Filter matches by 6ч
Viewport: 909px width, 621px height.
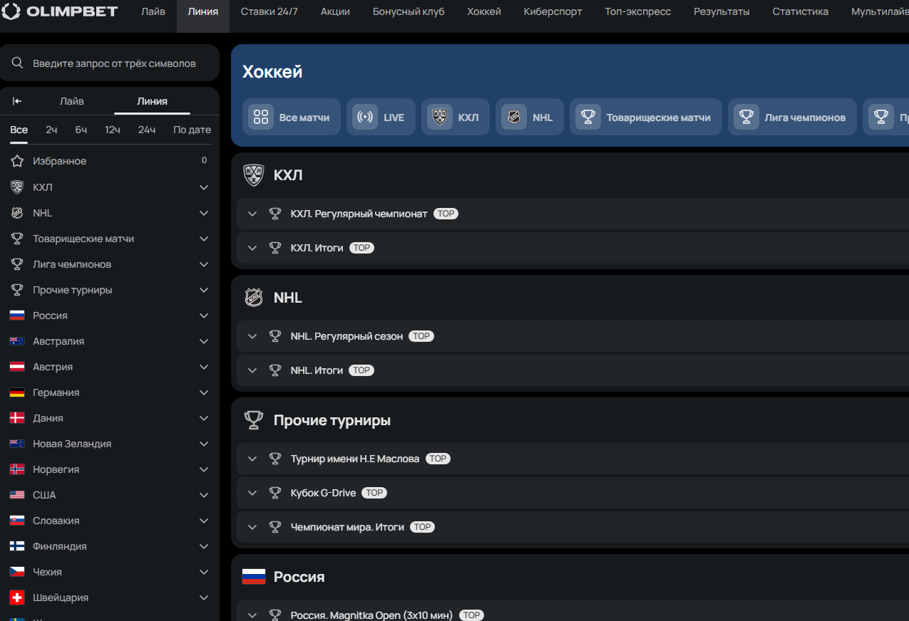[81, 130]
